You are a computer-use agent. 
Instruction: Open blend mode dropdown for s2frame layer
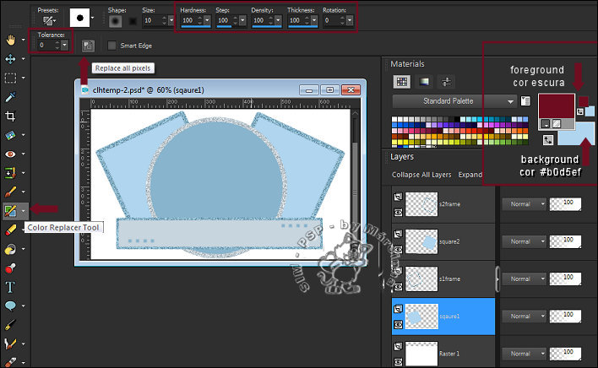(x=522, y=203)
